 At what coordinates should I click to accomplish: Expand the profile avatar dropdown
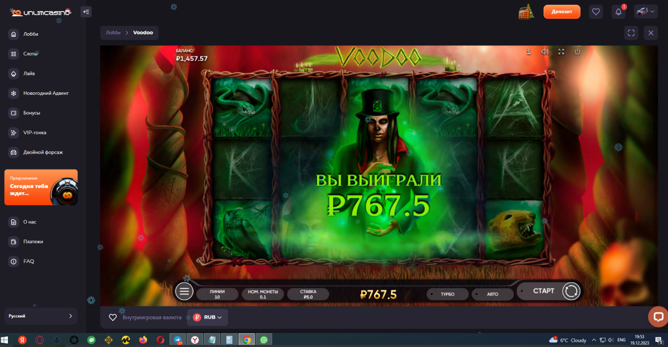coord(645,12)
